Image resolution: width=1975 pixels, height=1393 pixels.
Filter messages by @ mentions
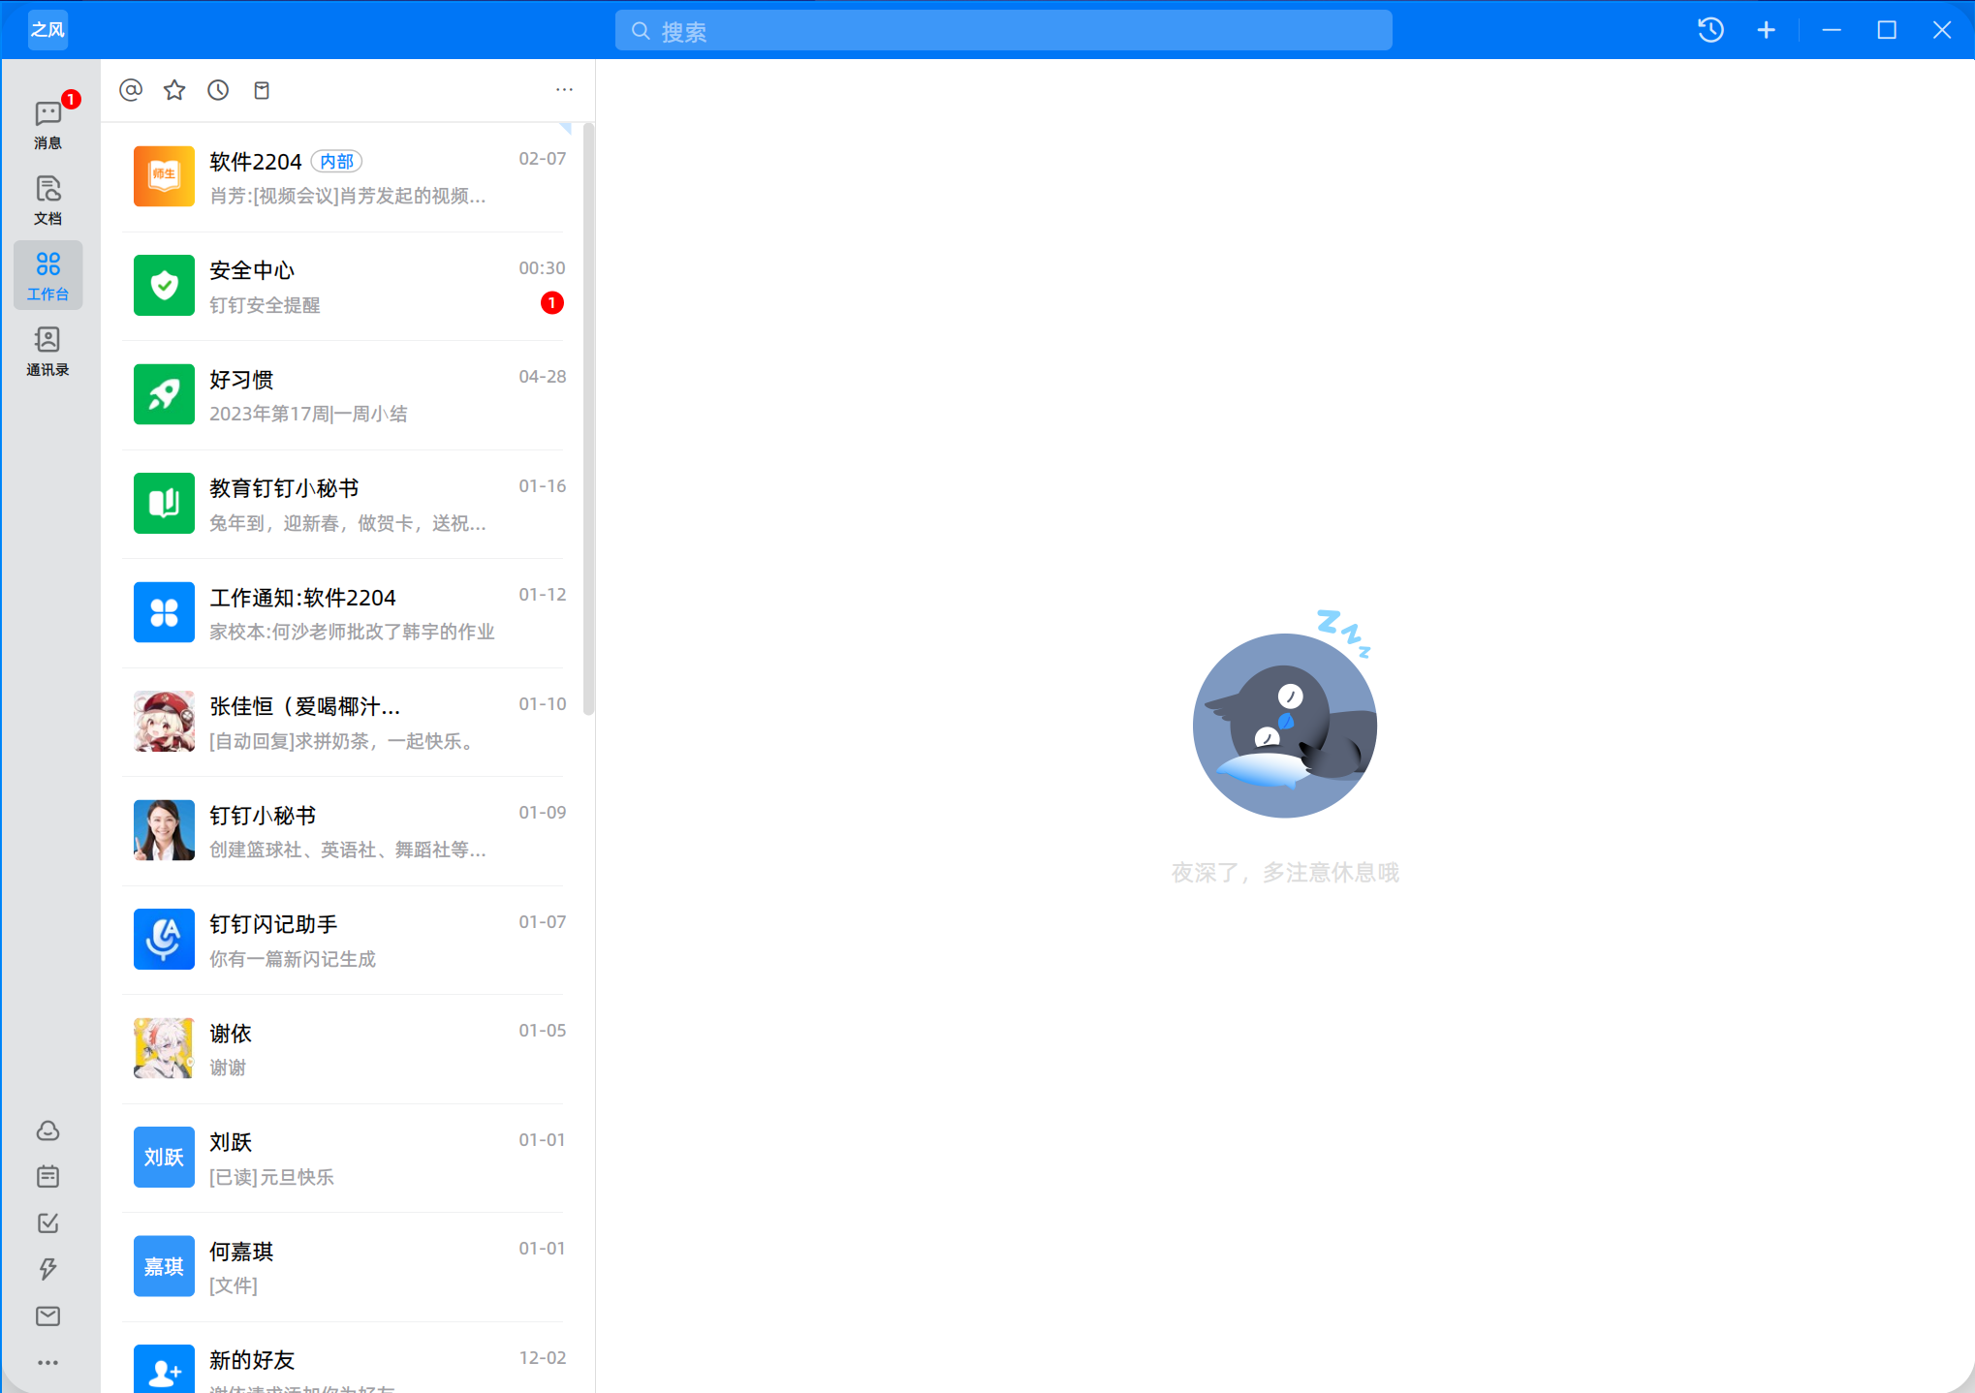[x=131, y=90]
